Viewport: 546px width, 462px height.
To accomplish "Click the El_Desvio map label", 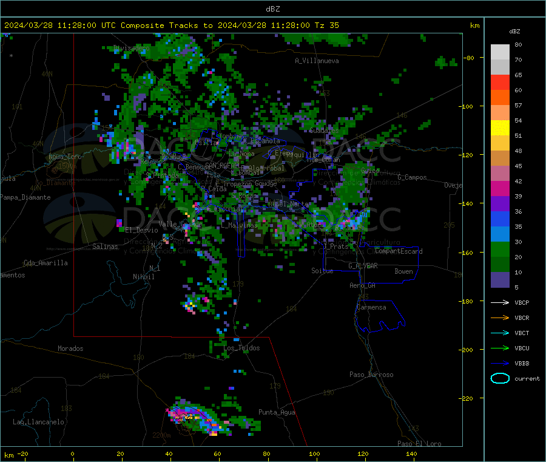I will [x=141, y=230].
